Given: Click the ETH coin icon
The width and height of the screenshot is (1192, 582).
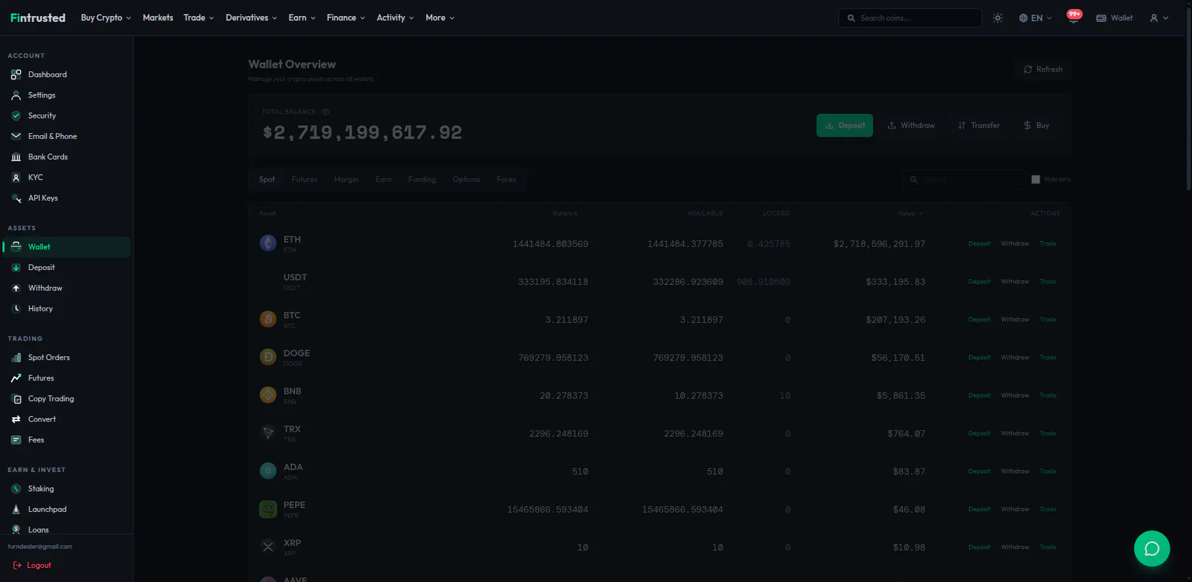Looking at the screenshot, I should 268,243.
